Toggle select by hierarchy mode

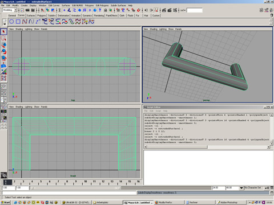[x=43, y=10]
